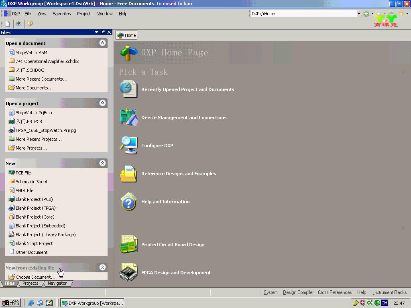Click the Internet Explorer quick launch icon
The width and height of the screenshot is (411, 308).
(x=31, y=303)
